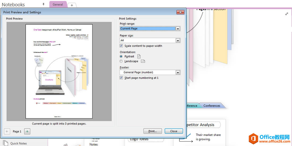This screenshot has width=292, height=146.
Task: Click the Print... button
Action: pyautogui.click(x=153, y=131)
